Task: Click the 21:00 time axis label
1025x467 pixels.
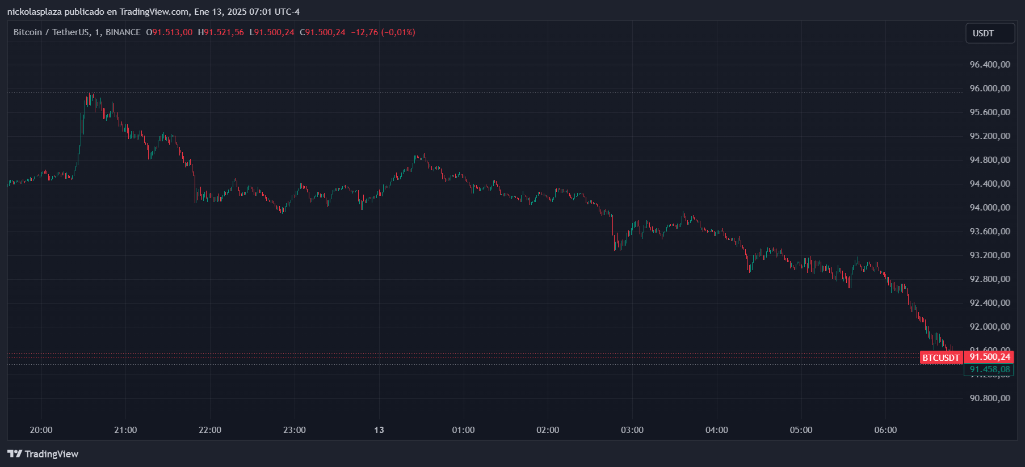Action: (125, 430)
